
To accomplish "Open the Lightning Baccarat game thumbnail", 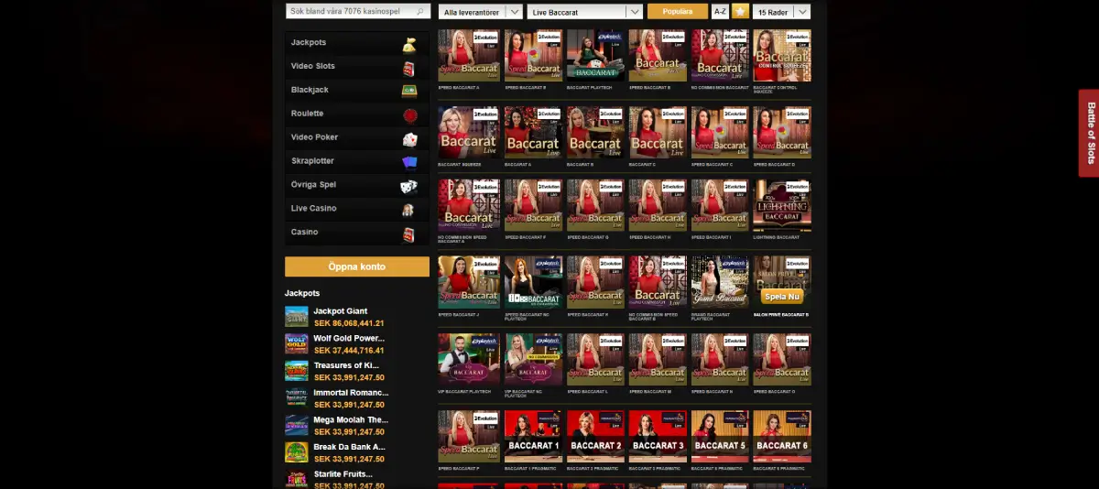I will point(782,206).
